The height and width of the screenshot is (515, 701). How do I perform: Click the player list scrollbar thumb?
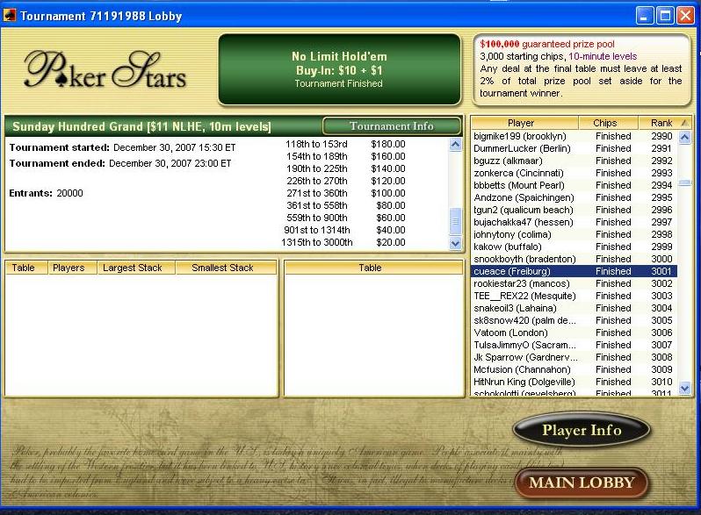[x=684, y=182]
